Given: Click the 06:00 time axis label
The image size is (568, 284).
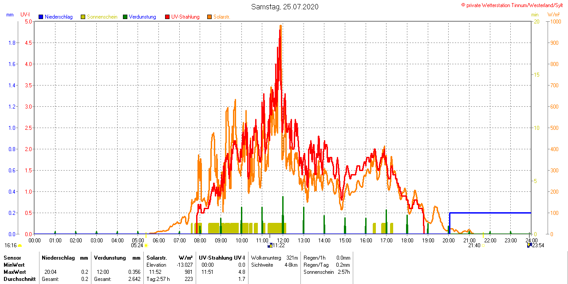Looking at the screenshot, I should [x=159, y=241].
